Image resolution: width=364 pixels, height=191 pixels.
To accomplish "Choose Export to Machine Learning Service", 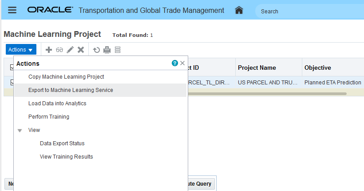I will tap(71, 90).
